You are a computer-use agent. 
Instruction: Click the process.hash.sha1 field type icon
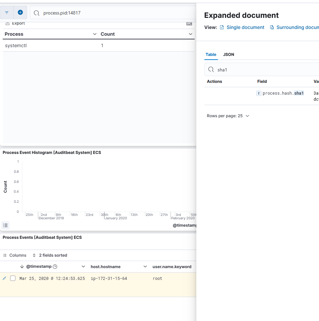[258, 93]
